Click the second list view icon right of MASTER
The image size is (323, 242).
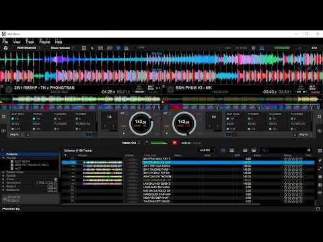[231, 150]
